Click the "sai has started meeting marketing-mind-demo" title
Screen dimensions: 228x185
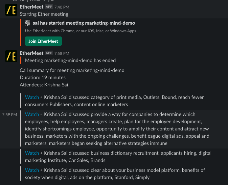(84, 23)
